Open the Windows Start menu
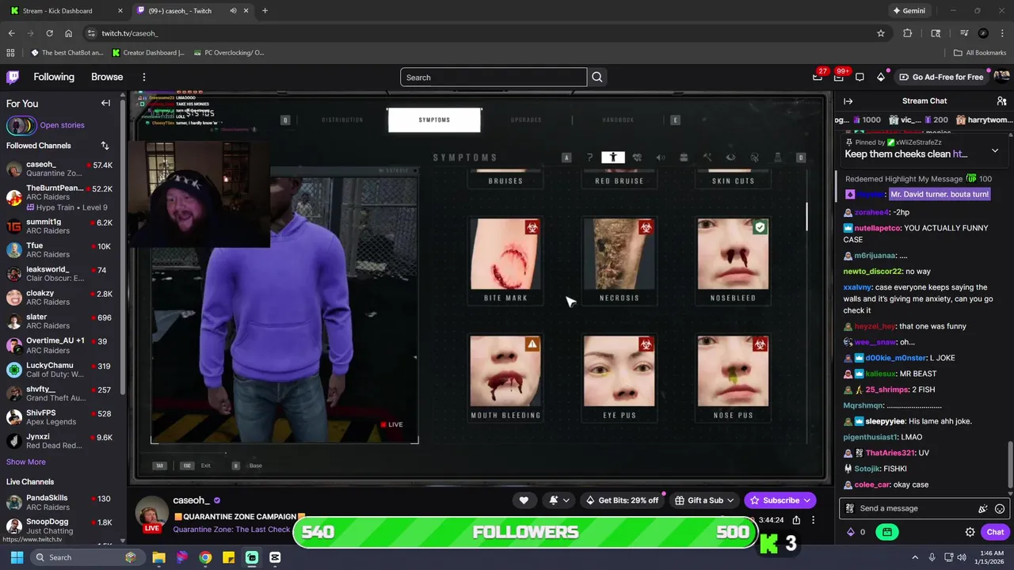 click(17, 557)
